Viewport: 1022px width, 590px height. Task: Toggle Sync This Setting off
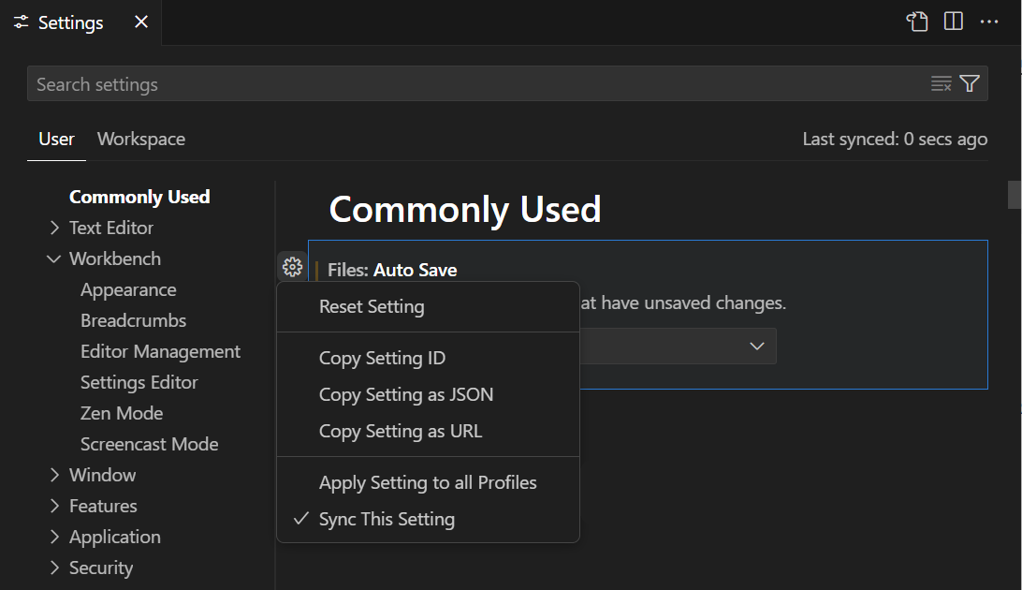tap(387, 519)
